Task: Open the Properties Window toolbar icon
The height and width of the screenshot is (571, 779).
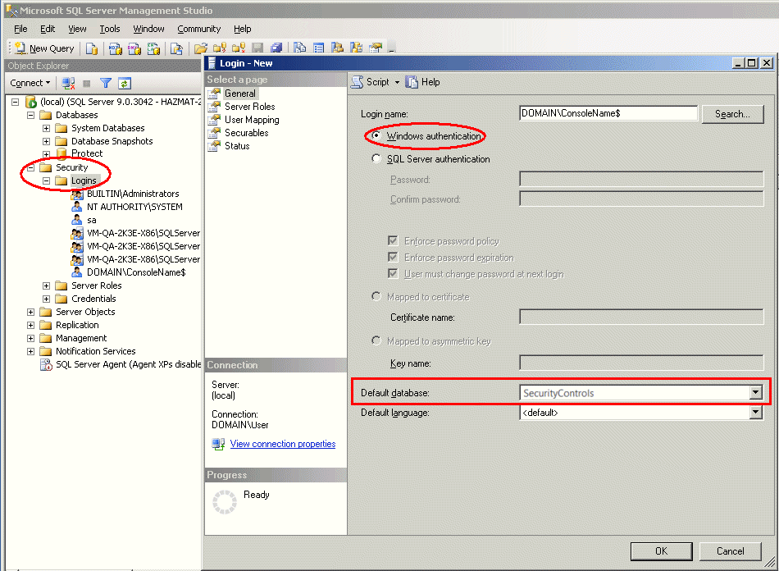Action: coord(376,48)
